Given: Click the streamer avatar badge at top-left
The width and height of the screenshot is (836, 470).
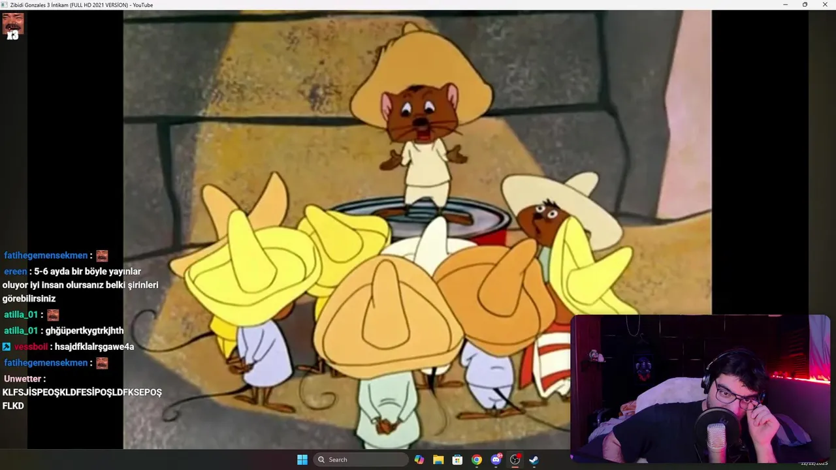Looking at the screenshot, I should [13, 26].
